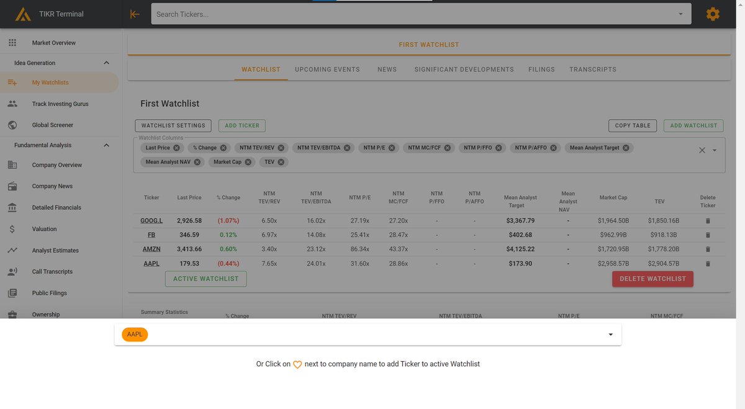Click the First Watchlist header bar
This screenshot has width=745, height=409.
point(429,45)
